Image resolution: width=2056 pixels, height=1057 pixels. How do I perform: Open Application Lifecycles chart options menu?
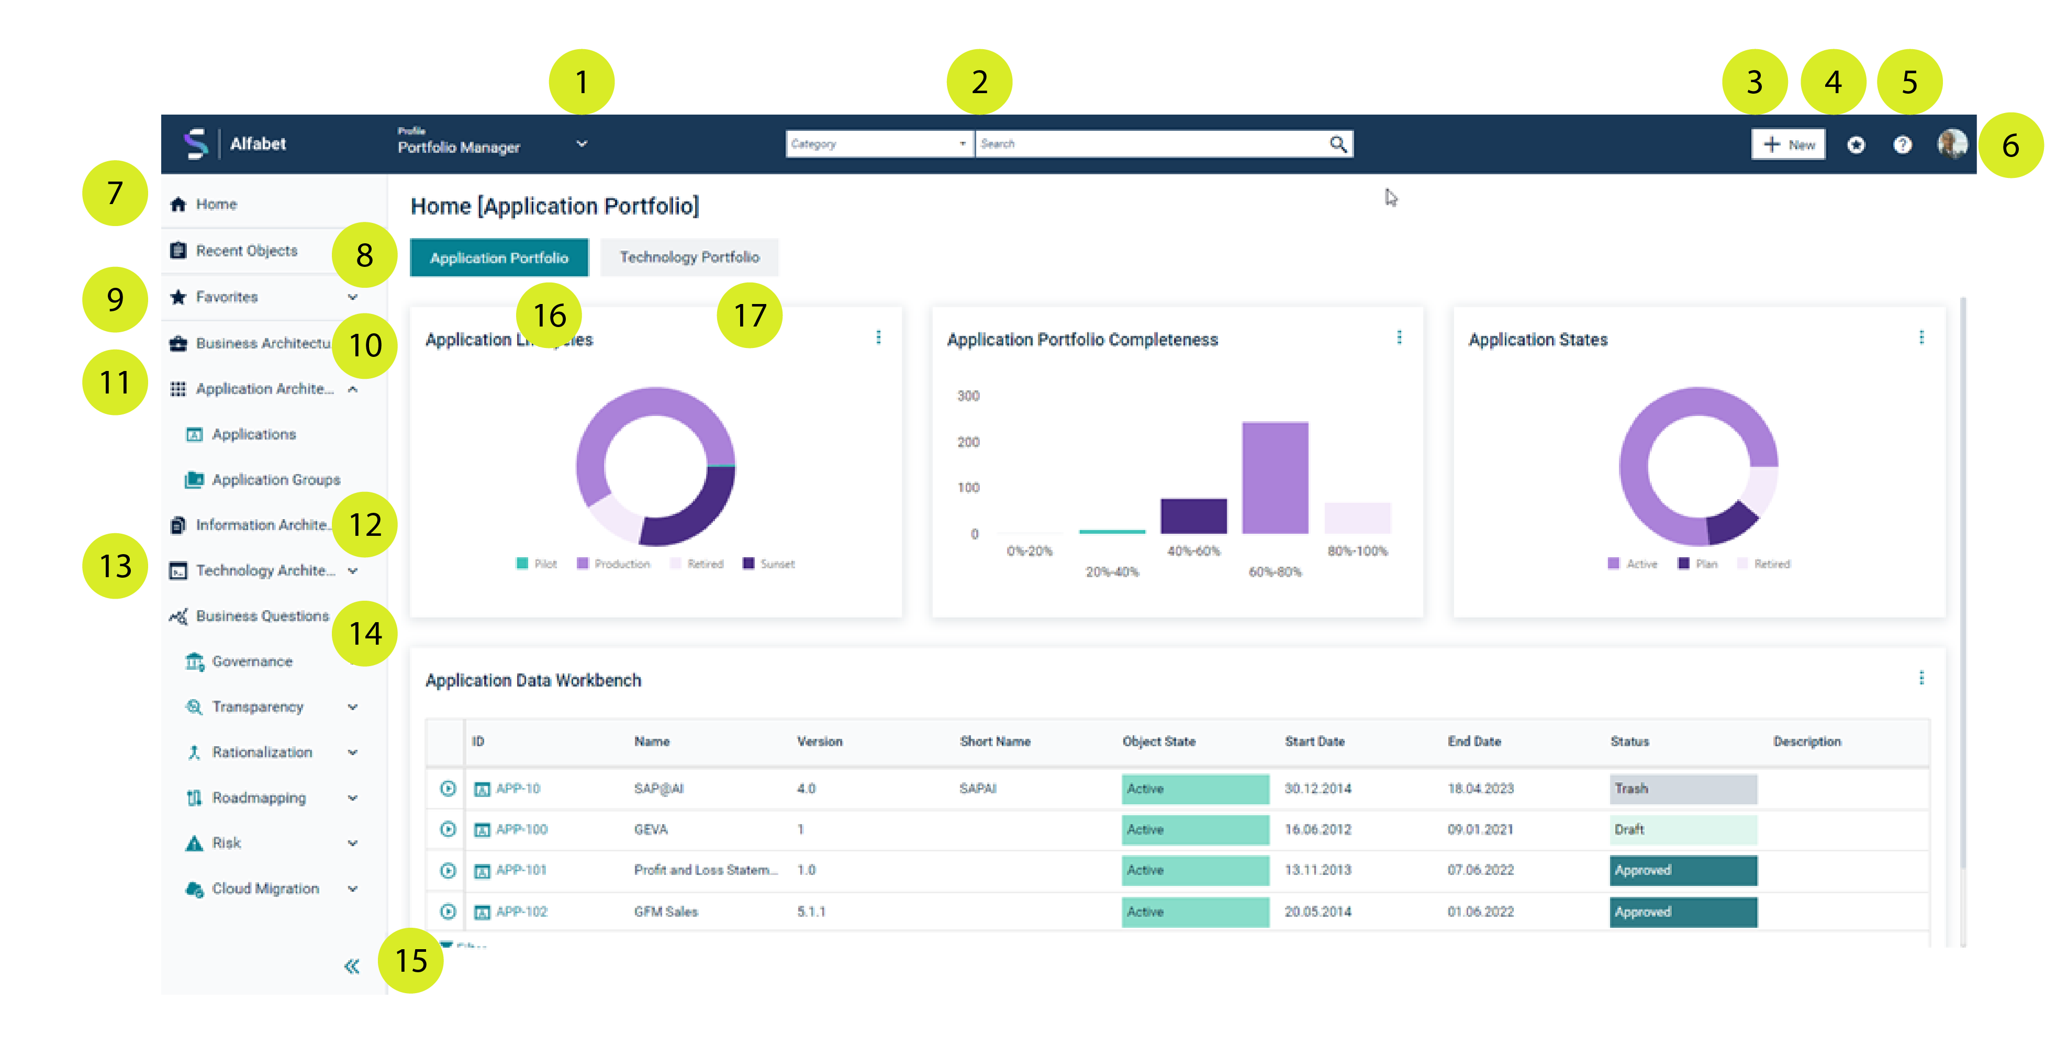click(x=878, y=338)
